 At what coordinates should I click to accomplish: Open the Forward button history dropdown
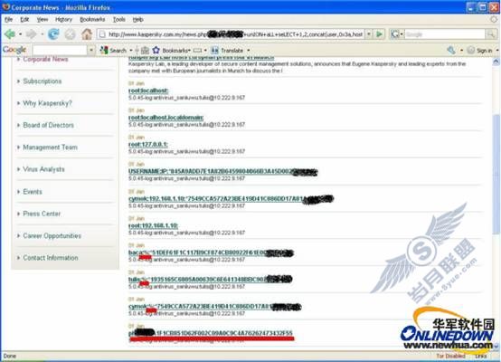click(x=42, y=33)
